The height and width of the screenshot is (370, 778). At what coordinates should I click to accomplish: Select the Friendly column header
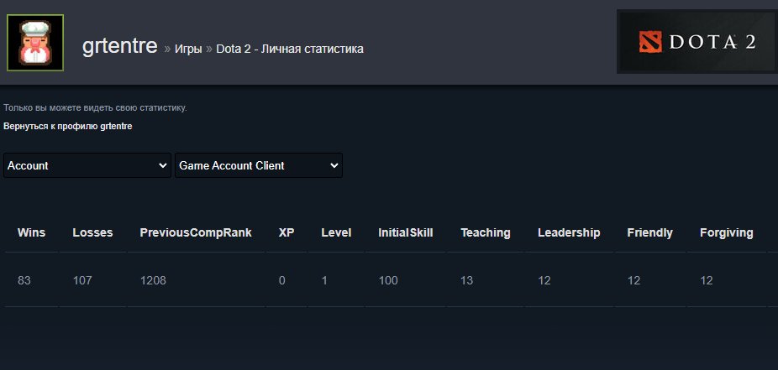point(650,232)
